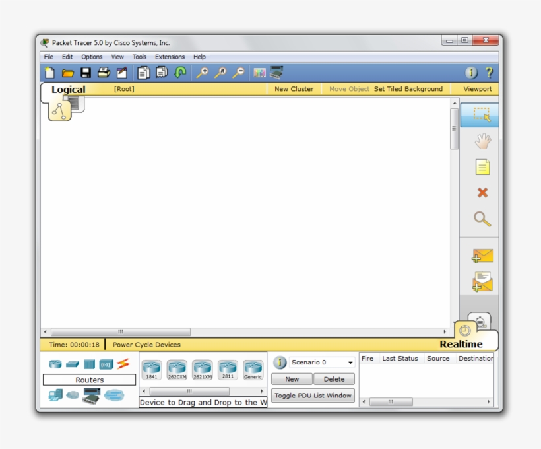
Task: Click the Set Tiled Background option
Action: point(408,88)
